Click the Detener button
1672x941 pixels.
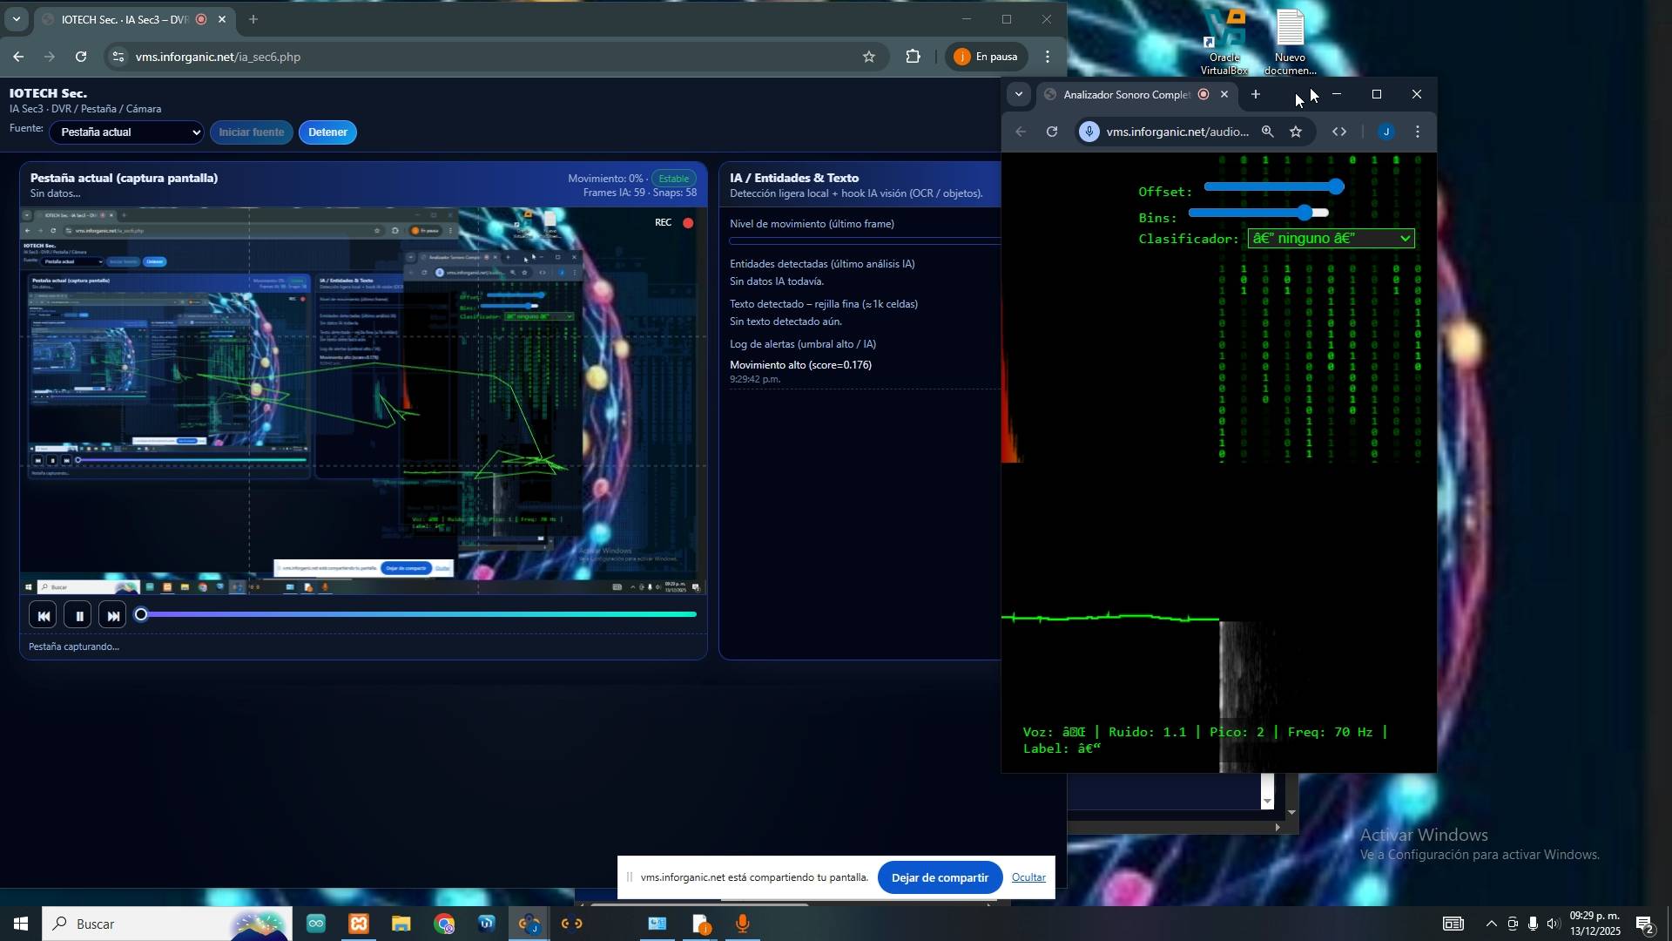(x=327, y=132)
